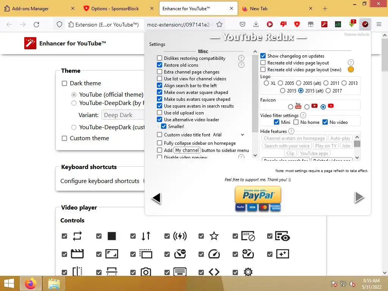Switch to the New Tab tab
388x291 pixels.
click(x=277, y=8)
